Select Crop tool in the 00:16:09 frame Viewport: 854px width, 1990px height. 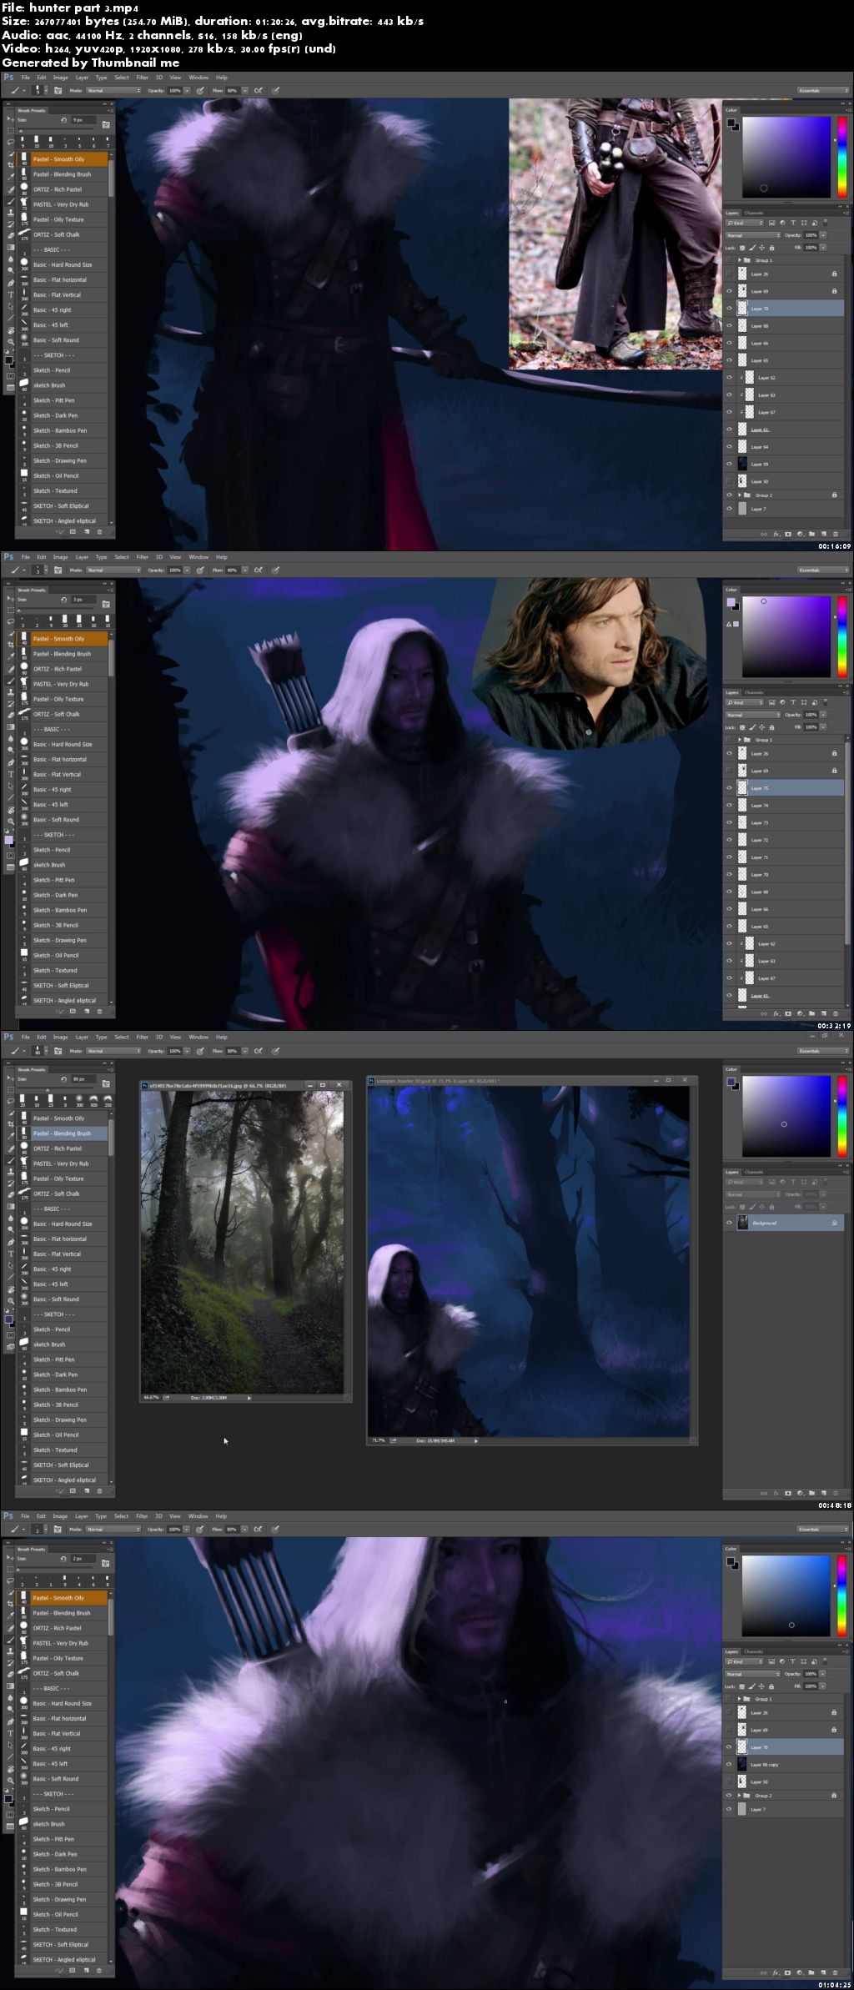tap(10, 165)
